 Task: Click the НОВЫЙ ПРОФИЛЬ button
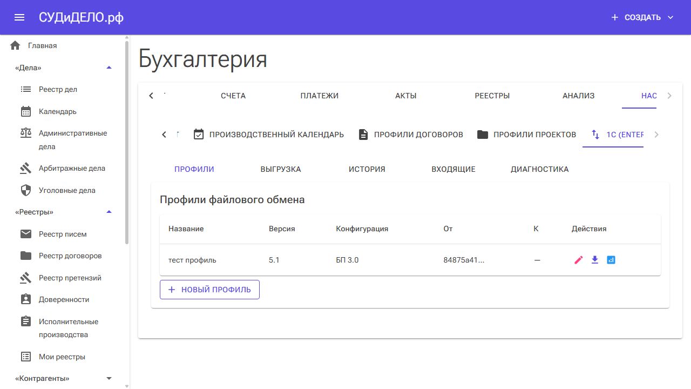coord(209,290)
